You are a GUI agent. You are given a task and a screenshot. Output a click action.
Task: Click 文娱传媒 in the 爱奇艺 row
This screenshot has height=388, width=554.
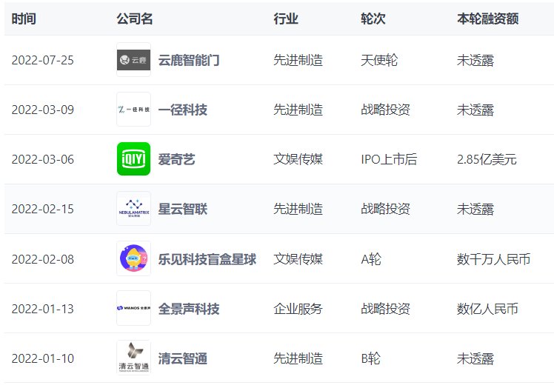coord(298,159)
